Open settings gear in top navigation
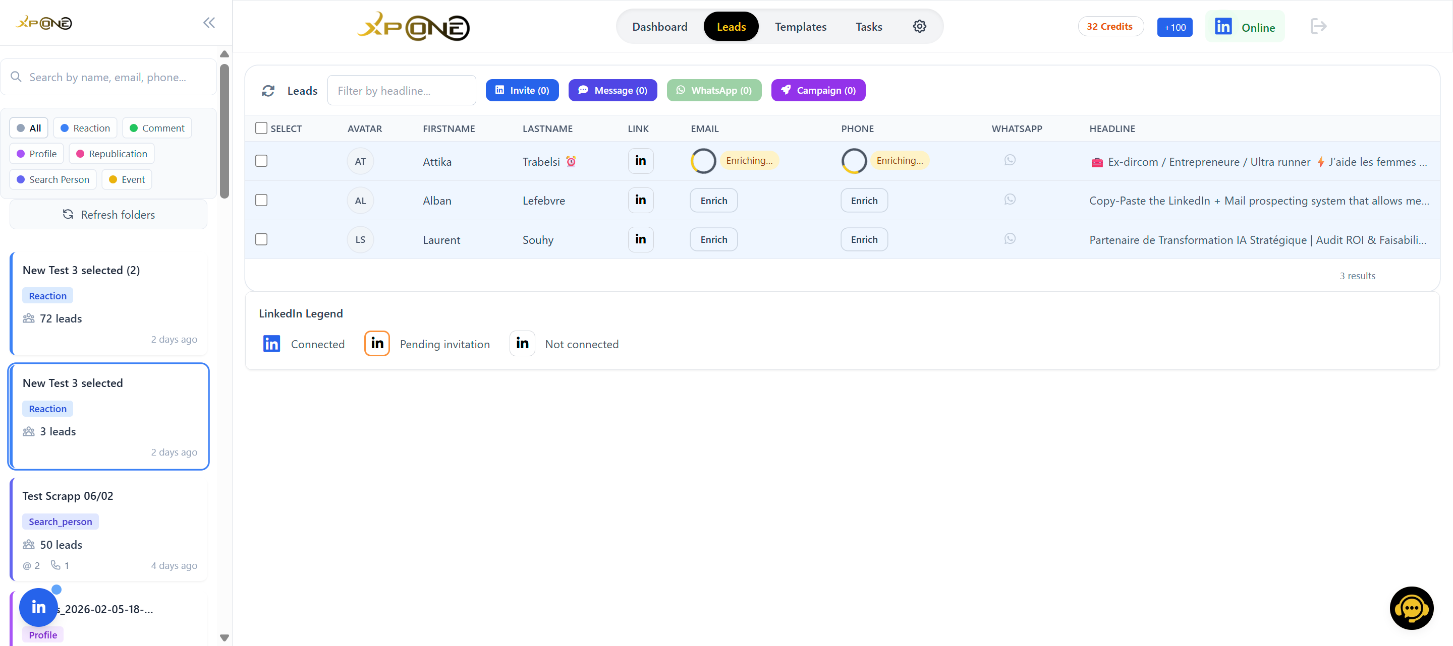1453x646 pixels. click(x=919, y=27)
